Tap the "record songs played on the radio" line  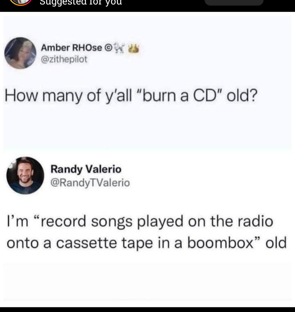tap(140, 221)
